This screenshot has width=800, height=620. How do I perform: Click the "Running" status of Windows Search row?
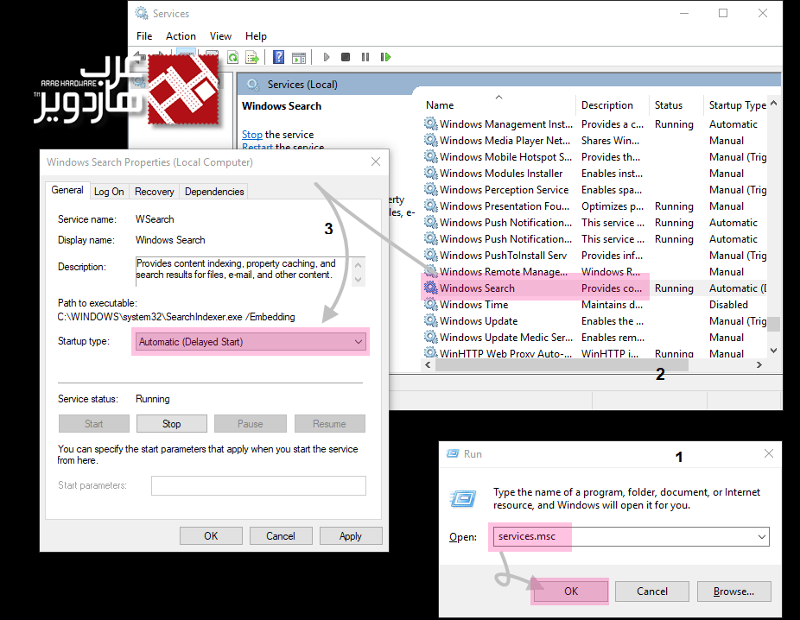[674, 288]
